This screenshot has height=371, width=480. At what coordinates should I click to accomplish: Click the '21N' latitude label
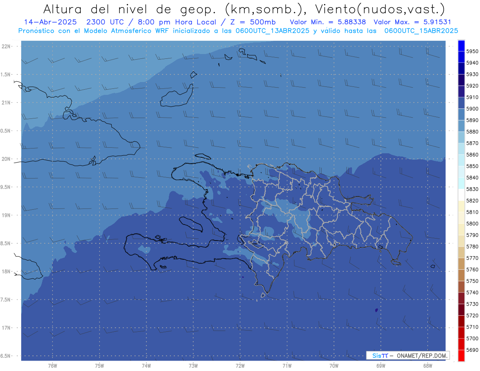point(6,102)
